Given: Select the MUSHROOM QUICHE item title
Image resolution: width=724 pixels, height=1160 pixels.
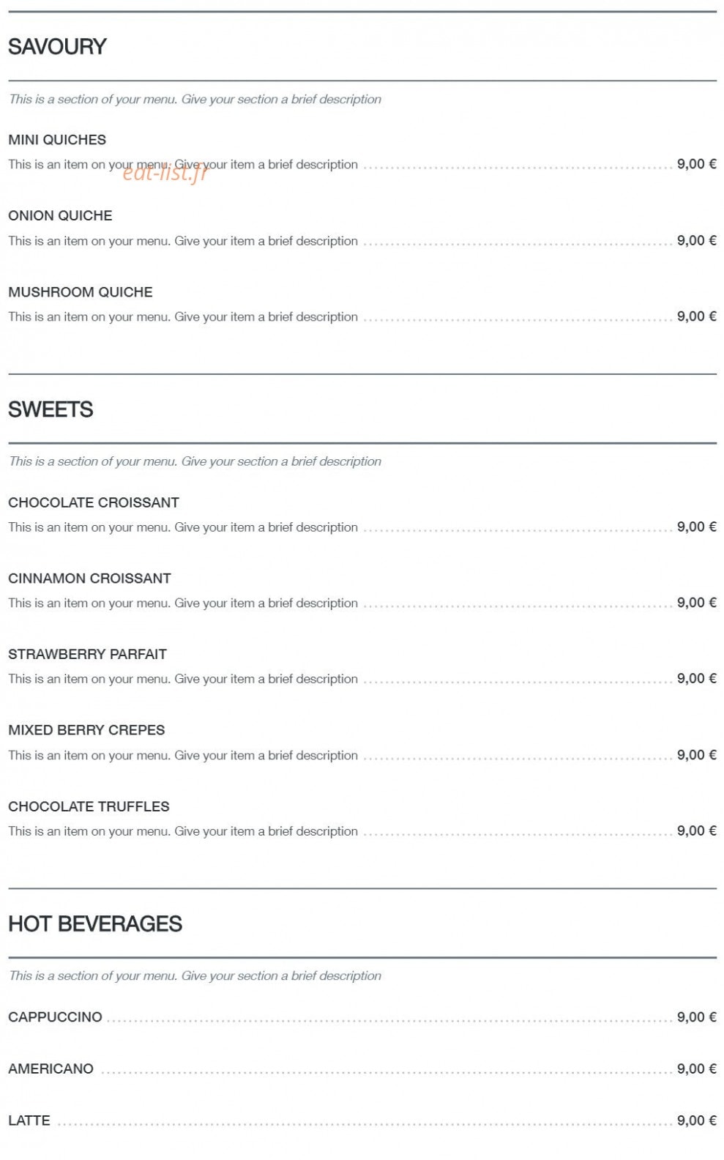Looking at the screenshot, I should [x=81, y=292].
